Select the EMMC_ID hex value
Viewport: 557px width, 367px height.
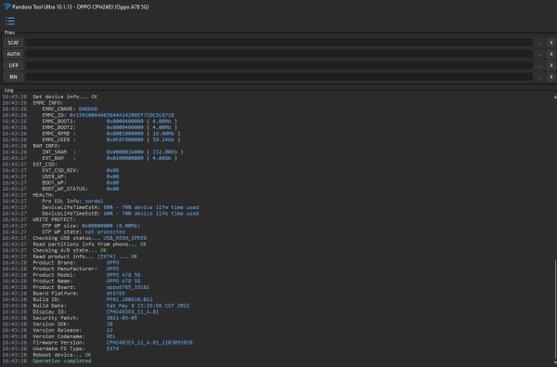[x=122, y=115]
